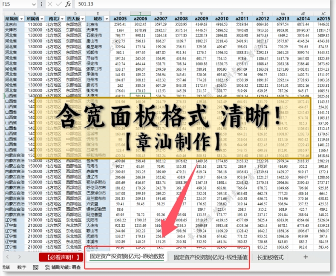
Task: Click 辅助功能: 调查 in the status bar
Action: [63, 267]
